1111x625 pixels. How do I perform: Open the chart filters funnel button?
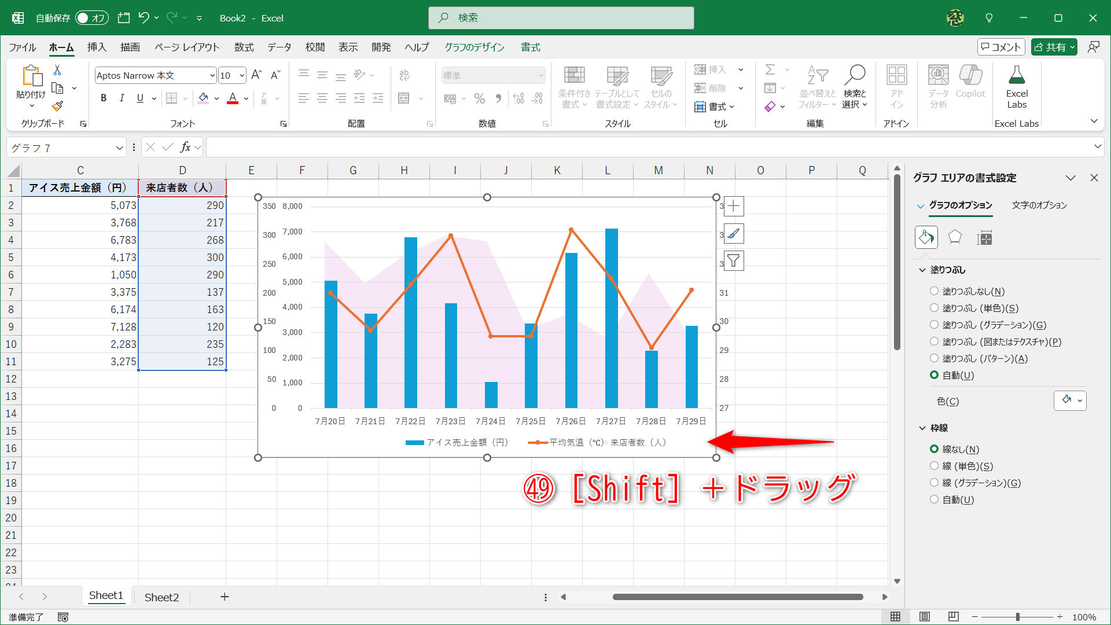(734, 260)
